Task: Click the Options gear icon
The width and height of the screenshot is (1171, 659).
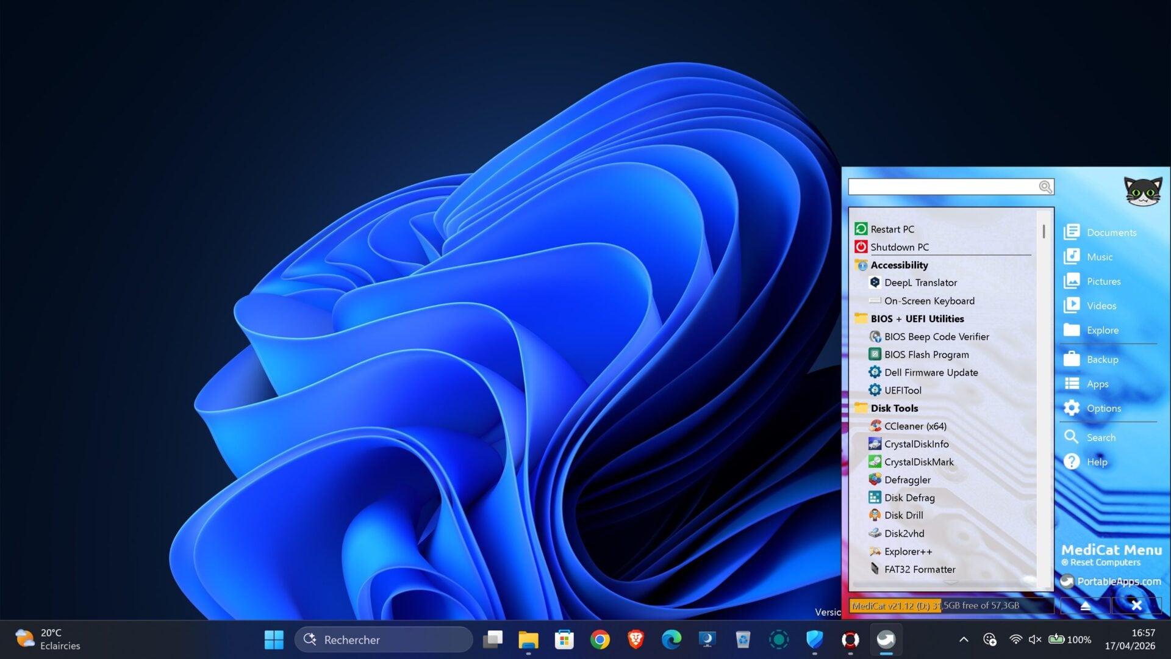Action: (x=1072, y=408)
